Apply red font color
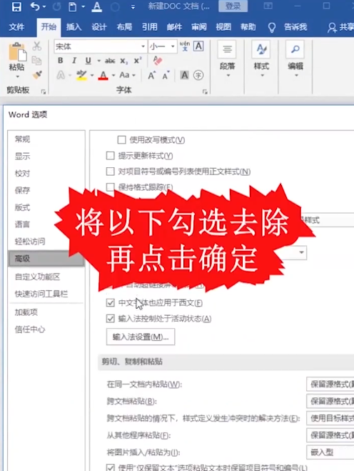Screen dimensions: 354x471 [103, 75]
